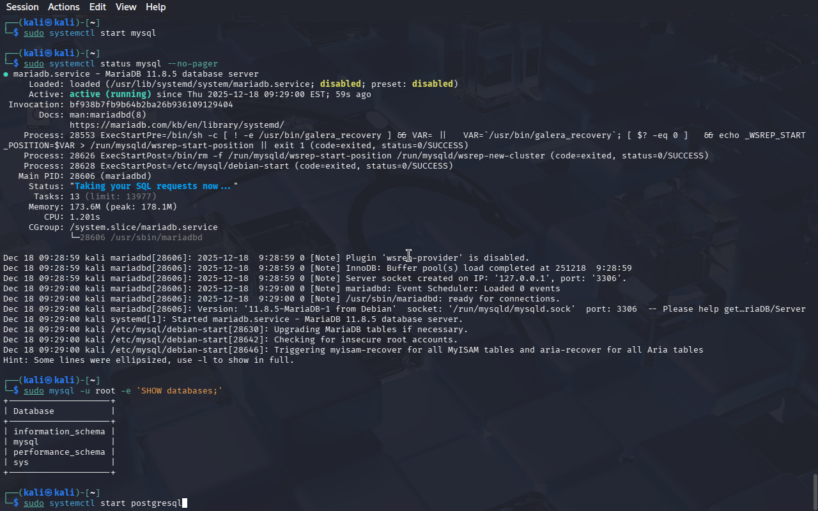
Task: Open the mariadb.com systemd documentation URL
Action: [x=176, y=125]
